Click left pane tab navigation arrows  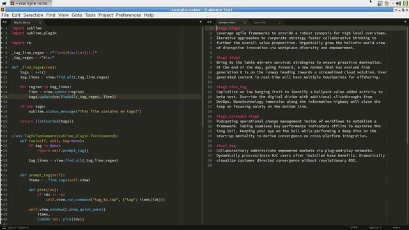tap(4, 22)
